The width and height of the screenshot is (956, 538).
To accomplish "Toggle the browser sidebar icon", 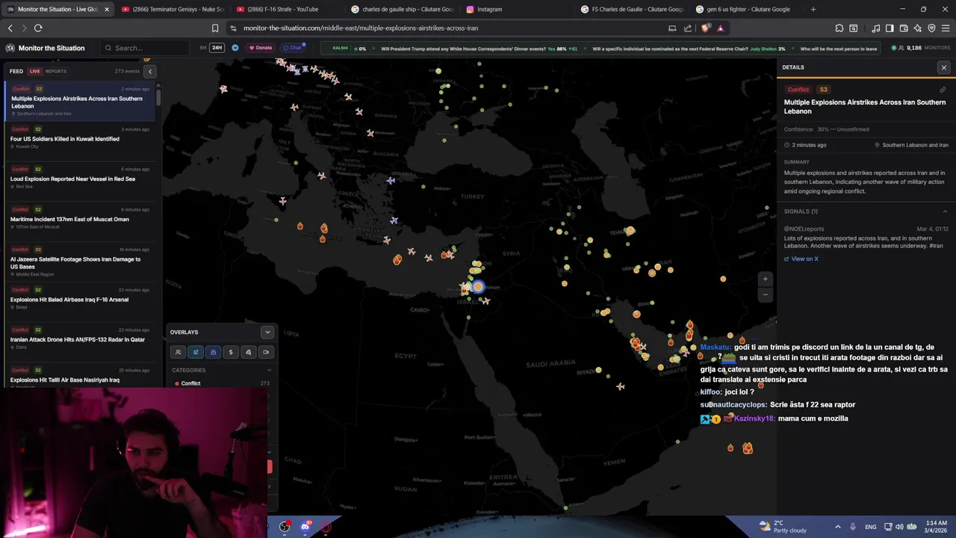I will pos(890,28).
